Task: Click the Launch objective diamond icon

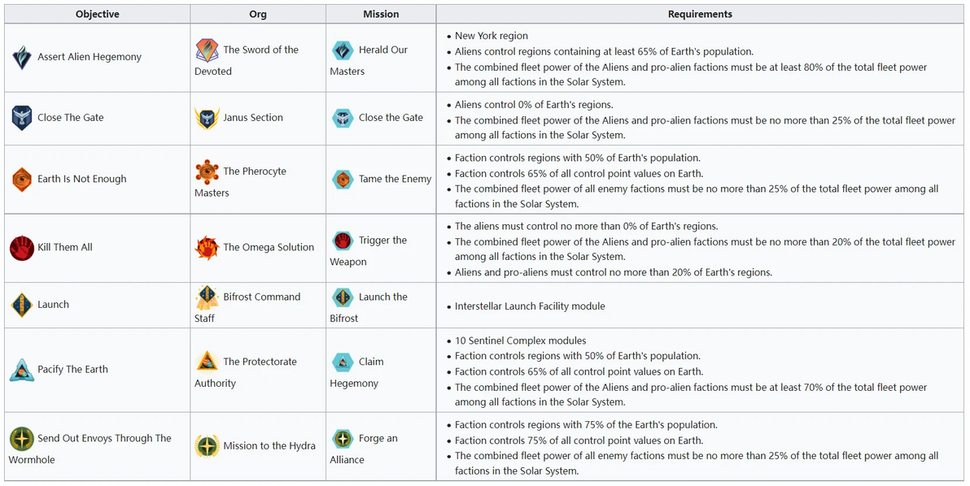Action: point(21,305)
